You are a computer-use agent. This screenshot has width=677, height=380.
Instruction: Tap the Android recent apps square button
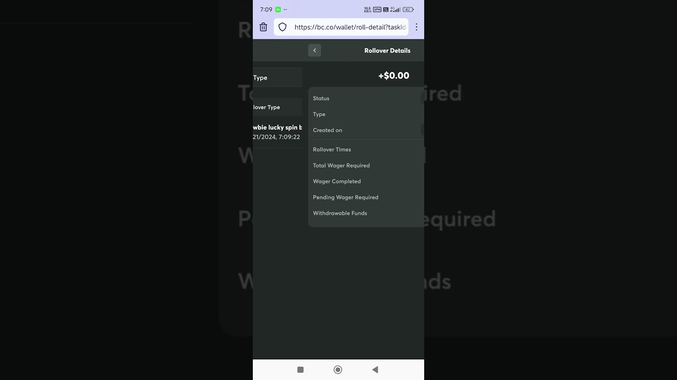(300, 370)
